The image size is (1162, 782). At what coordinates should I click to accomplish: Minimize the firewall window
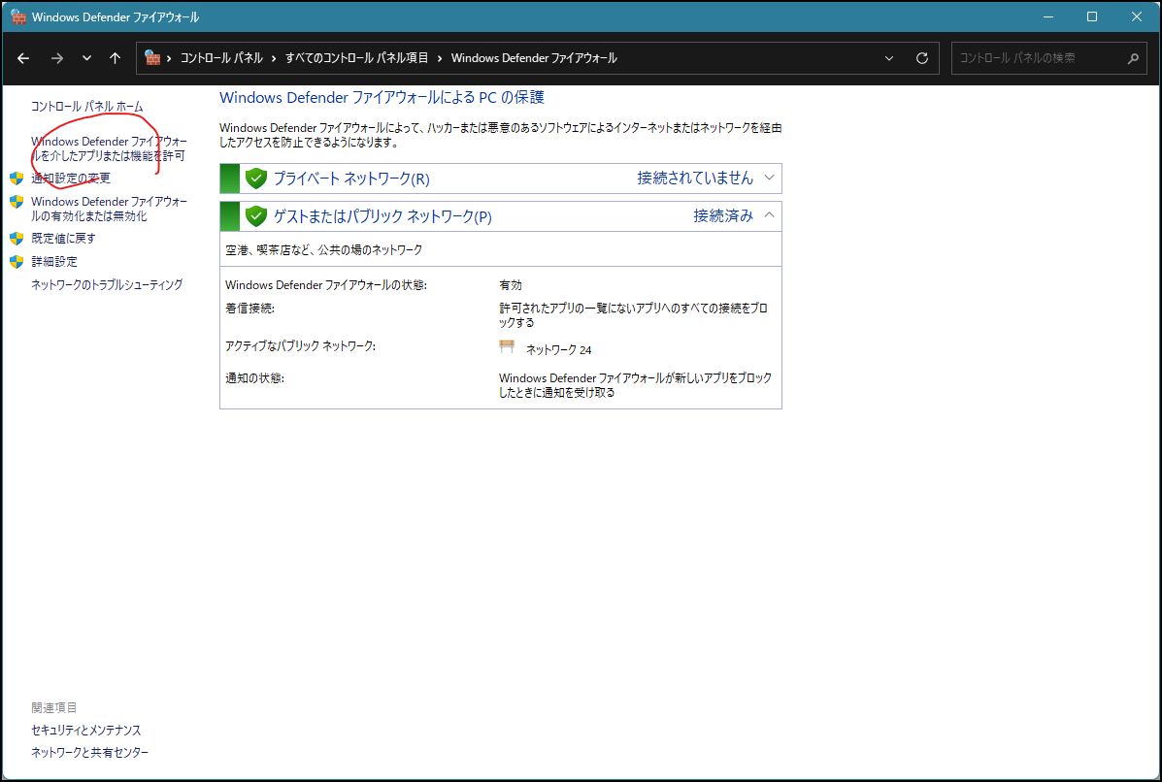click(x=1048, y=16)
